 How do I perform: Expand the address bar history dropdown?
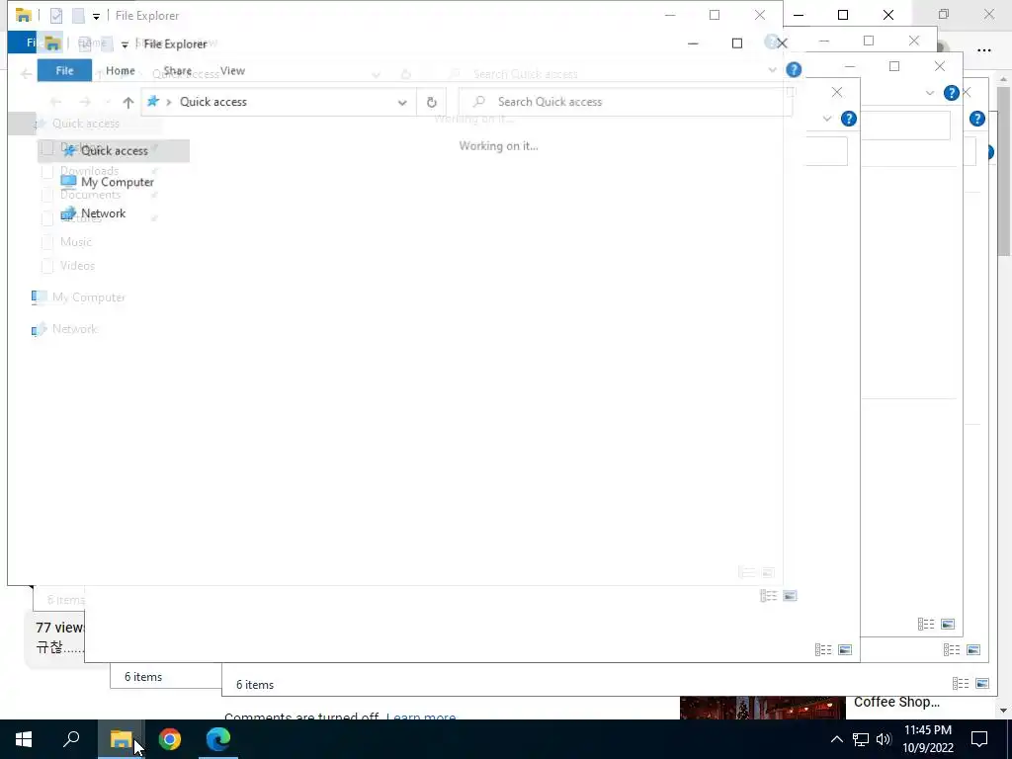402,102
